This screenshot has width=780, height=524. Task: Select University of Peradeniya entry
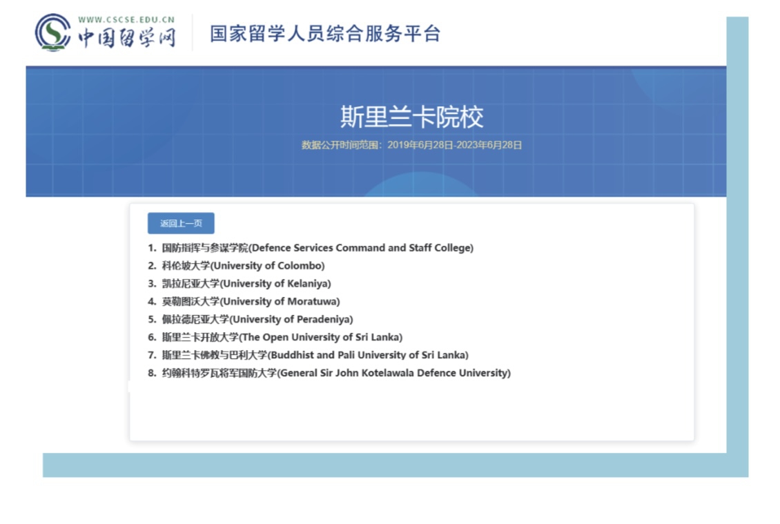click(257, 320)
